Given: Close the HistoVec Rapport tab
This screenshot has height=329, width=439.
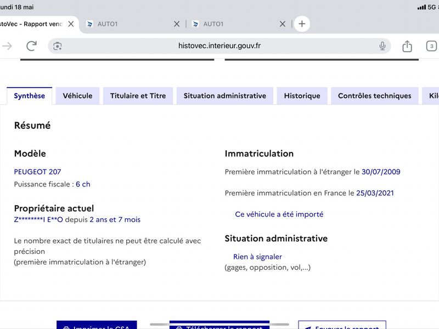Looking at the screenshot, I should (x=71, y=24).
